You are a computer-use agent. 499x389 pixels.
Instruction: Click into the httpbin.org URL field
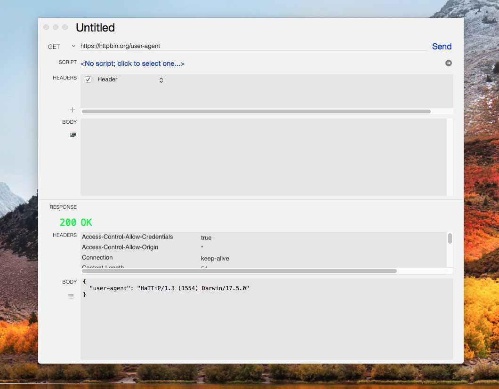(253, 46)
